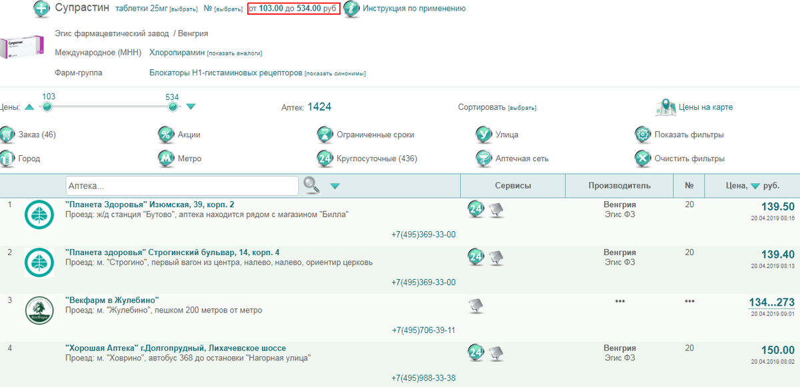Click phone number +7(495)988-33-38

click(424, 378)
